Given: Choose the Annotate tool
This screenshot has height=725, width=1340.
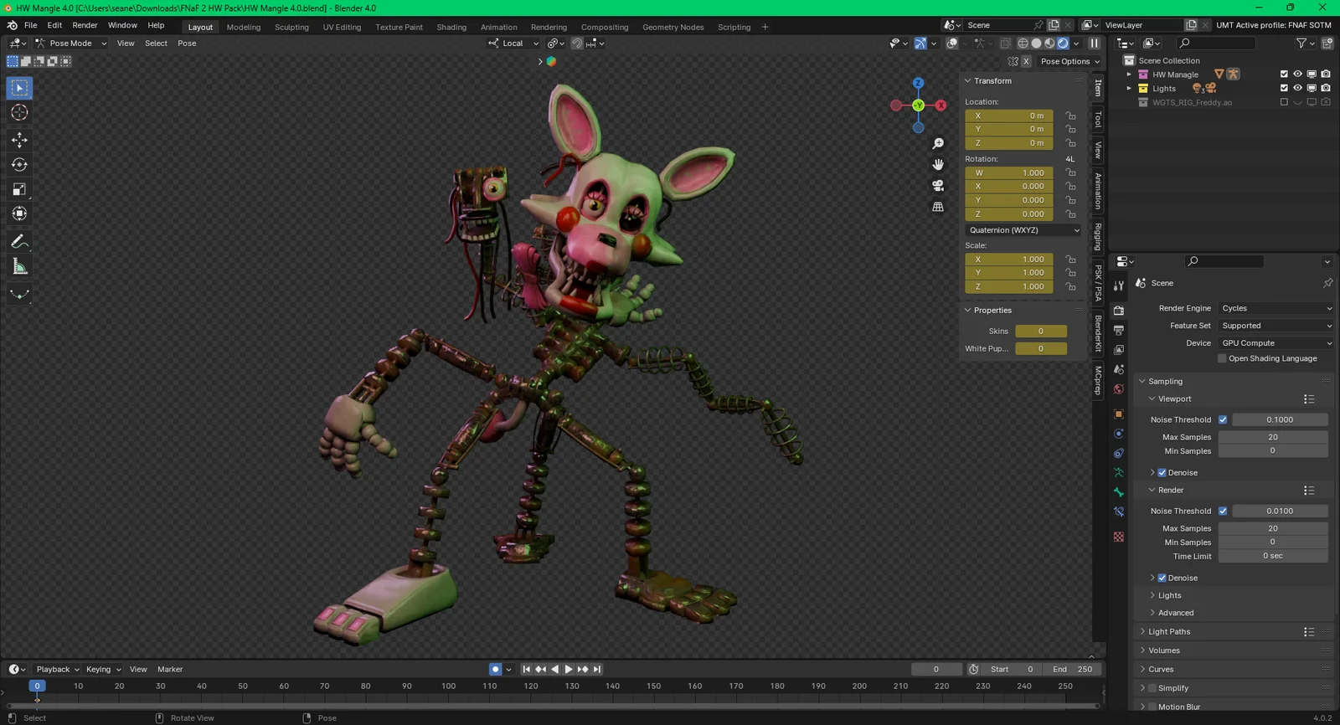Looking at the screenshot, I should pyautogui.click(x=19, y=242).
